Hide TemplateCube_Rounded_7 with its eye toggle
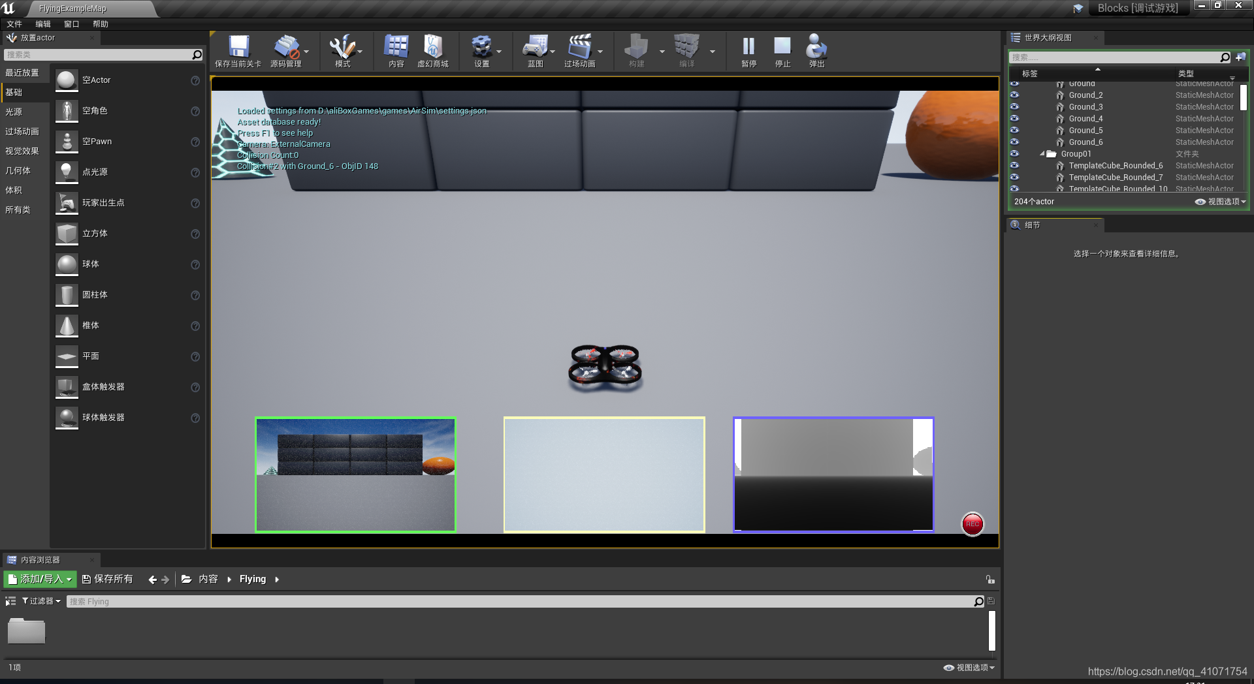 coord(1014,177)
